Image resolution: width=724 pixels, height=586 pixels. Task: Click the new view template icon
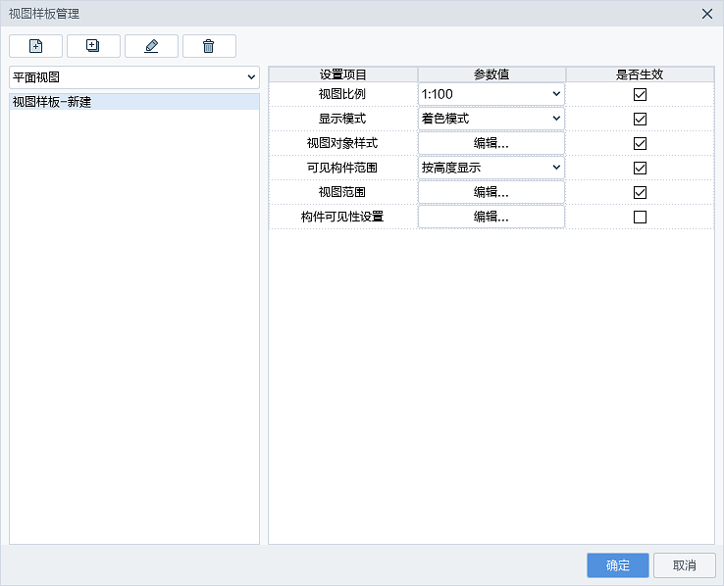(36, 46)
